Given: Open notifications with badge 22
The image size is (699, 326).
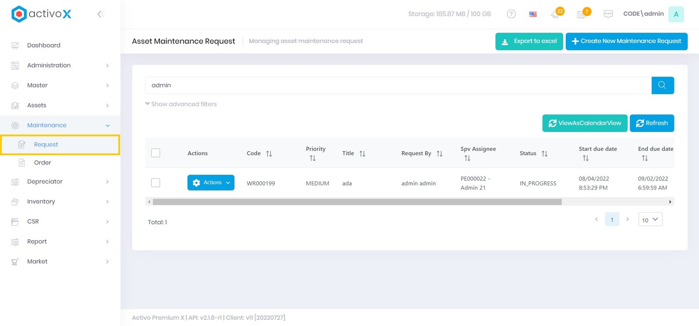Looking at the screenshot, I should click(x=556, y=14).
